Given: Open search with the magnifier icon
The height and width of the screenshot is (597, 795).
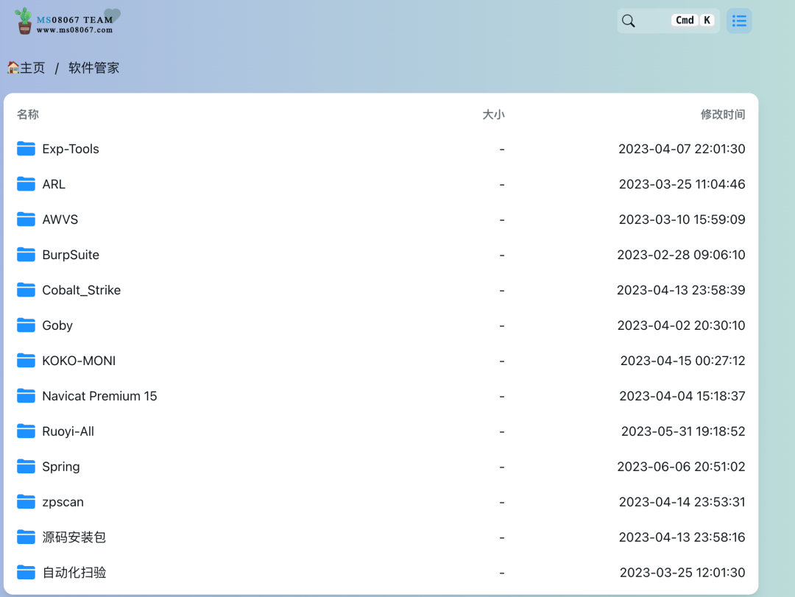Looking at the screenshot, I should (x=628, y=21).
